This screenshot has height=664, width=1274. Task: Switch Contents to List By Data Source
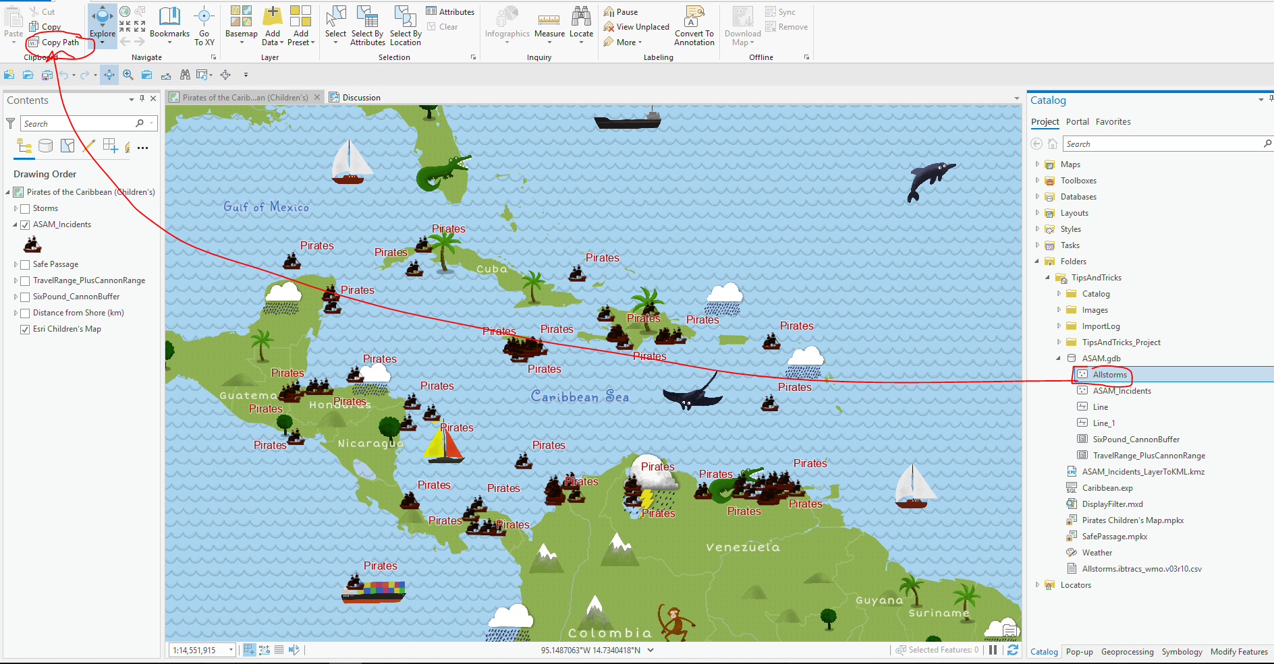46,146
